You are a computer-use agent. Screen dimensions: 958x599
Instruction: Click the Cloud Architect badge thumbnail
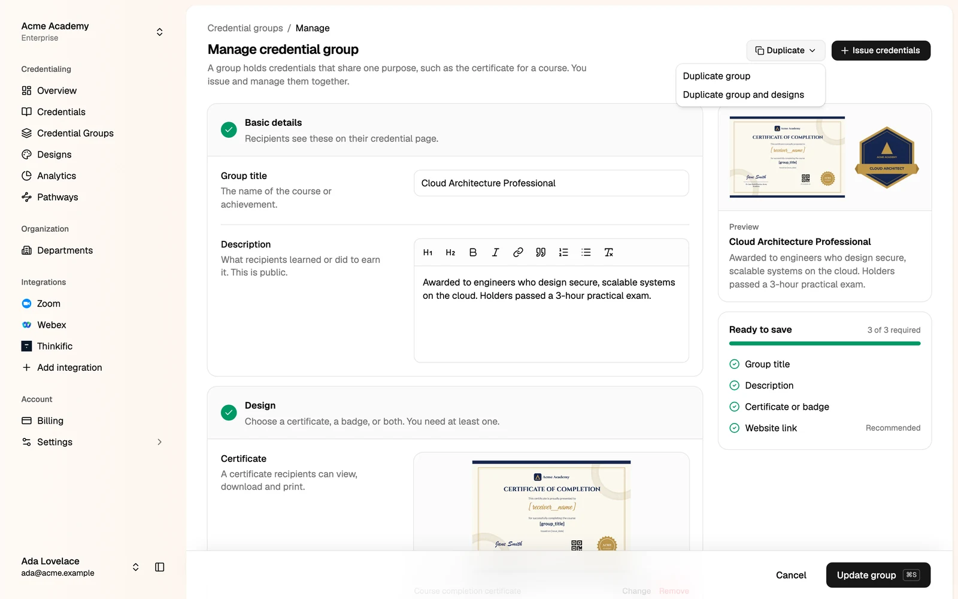point(887,157)
